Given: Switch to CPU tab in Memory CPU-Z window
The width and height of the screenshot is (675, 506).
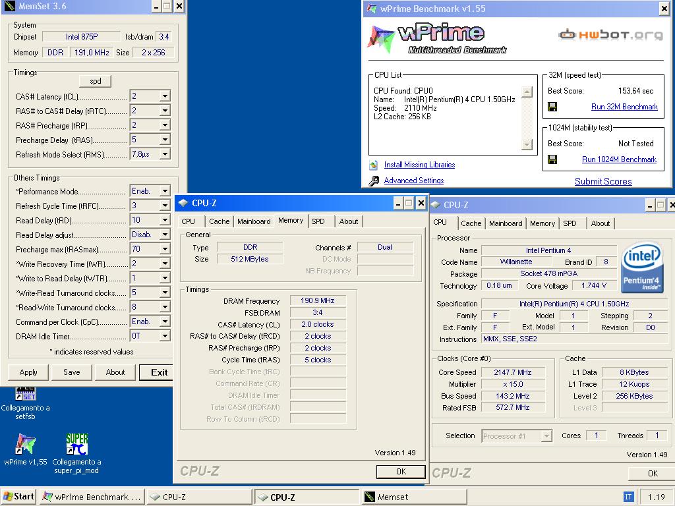Looking at the screenshot, I should point(188,221).
